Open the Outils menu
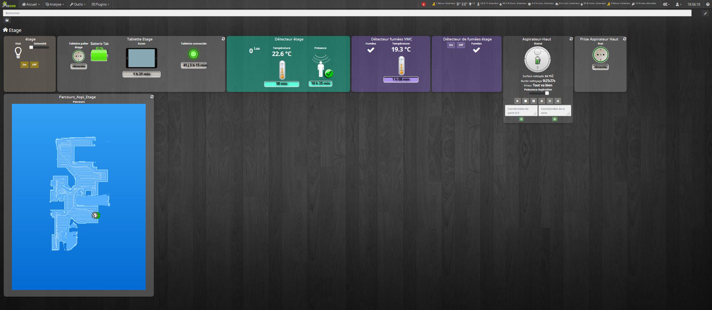Screen dimensions: 712x310 78,4
